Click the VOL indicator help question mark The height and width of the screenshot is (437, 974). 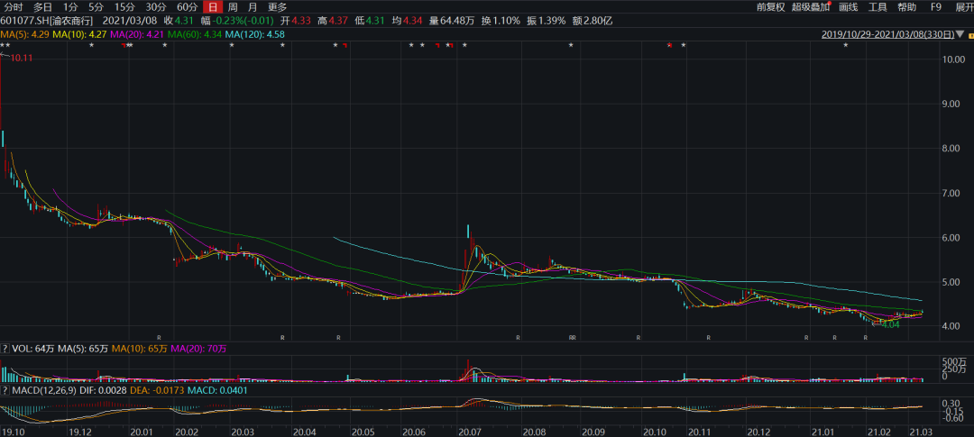pyautogui.click(x=5, y=350)
